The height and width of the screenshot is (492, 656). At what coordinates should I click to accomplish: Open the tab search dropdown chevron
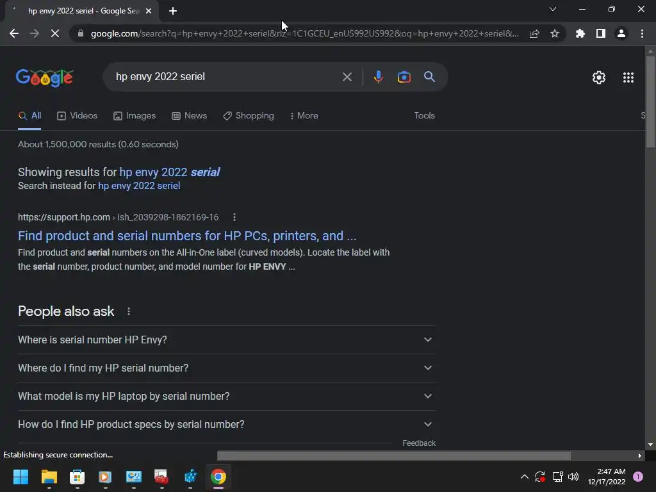click(x=553, y=9)
